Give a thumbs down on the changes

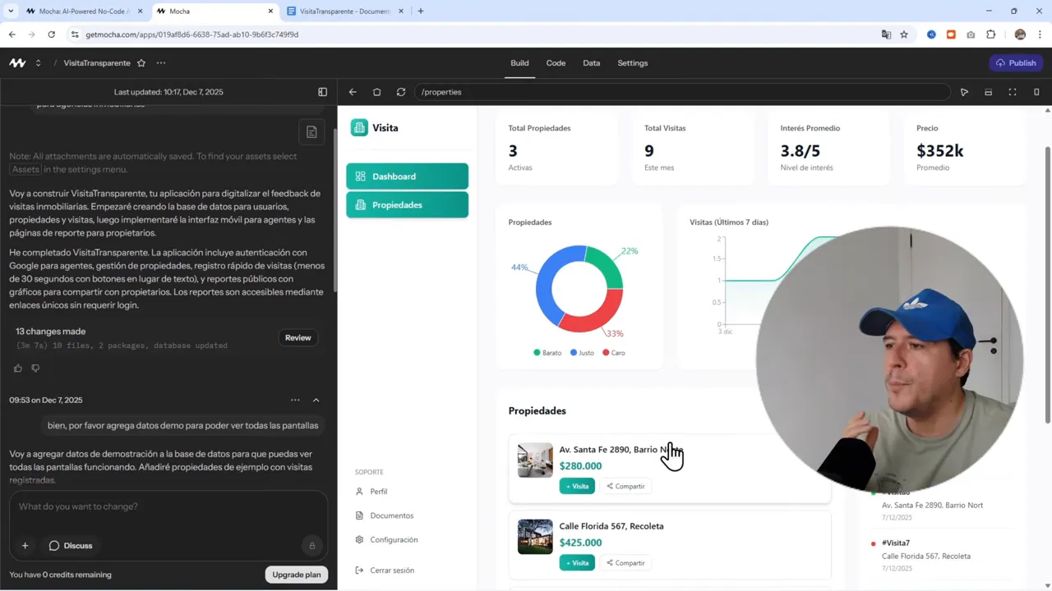(x=35, y=368)
